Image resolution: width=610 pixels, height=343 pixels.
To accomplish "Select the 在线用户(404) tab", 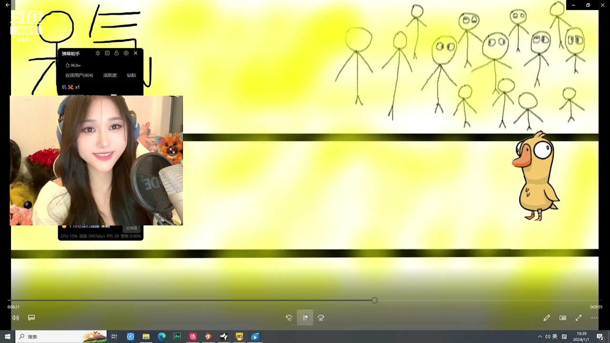I will 79,75.
